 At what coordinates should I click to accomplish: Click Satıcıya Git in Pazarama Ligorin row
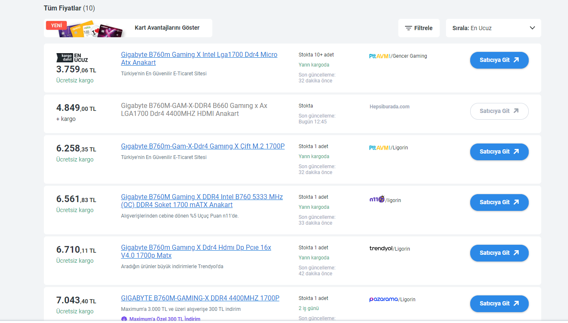pyautogui.click(x=499, y=303)
